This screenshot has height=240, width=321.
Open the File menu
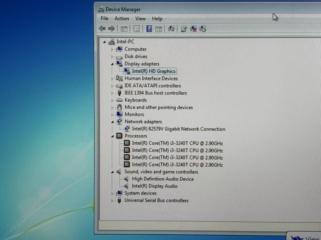click(x=104, y=19)
